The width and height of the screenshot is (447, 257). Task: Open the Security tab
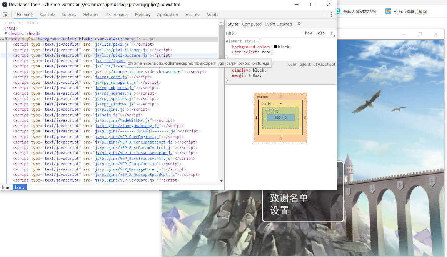pyautogui.click(x=192, y=15)
